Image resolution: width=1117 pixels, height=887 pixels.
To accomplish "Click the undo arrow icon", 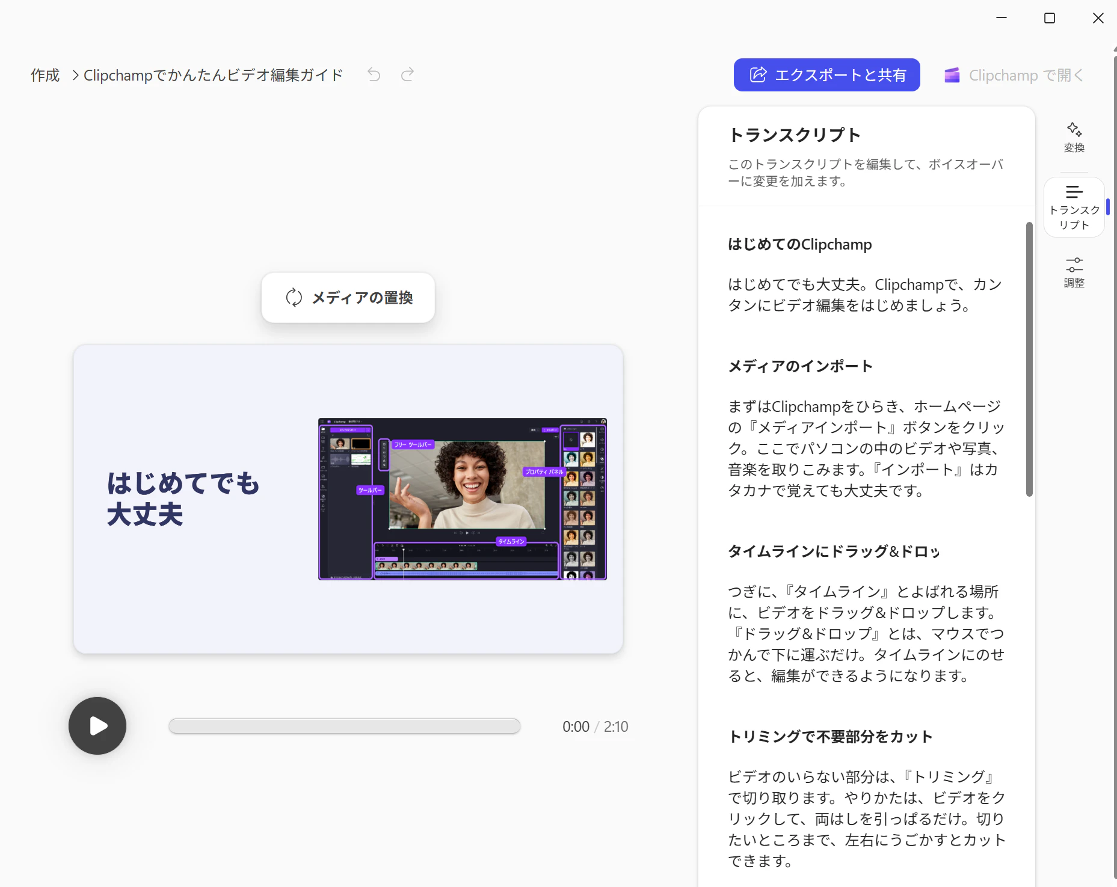I will point(374,75).
